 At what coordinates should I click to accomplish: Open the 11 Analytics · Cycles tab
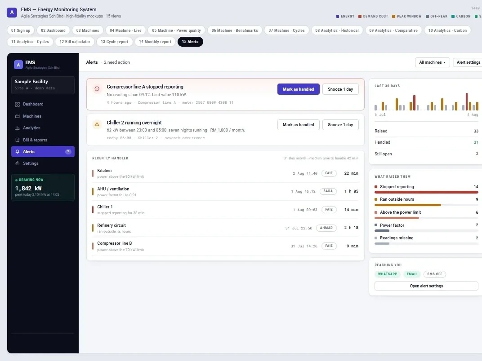pos(30,42)
